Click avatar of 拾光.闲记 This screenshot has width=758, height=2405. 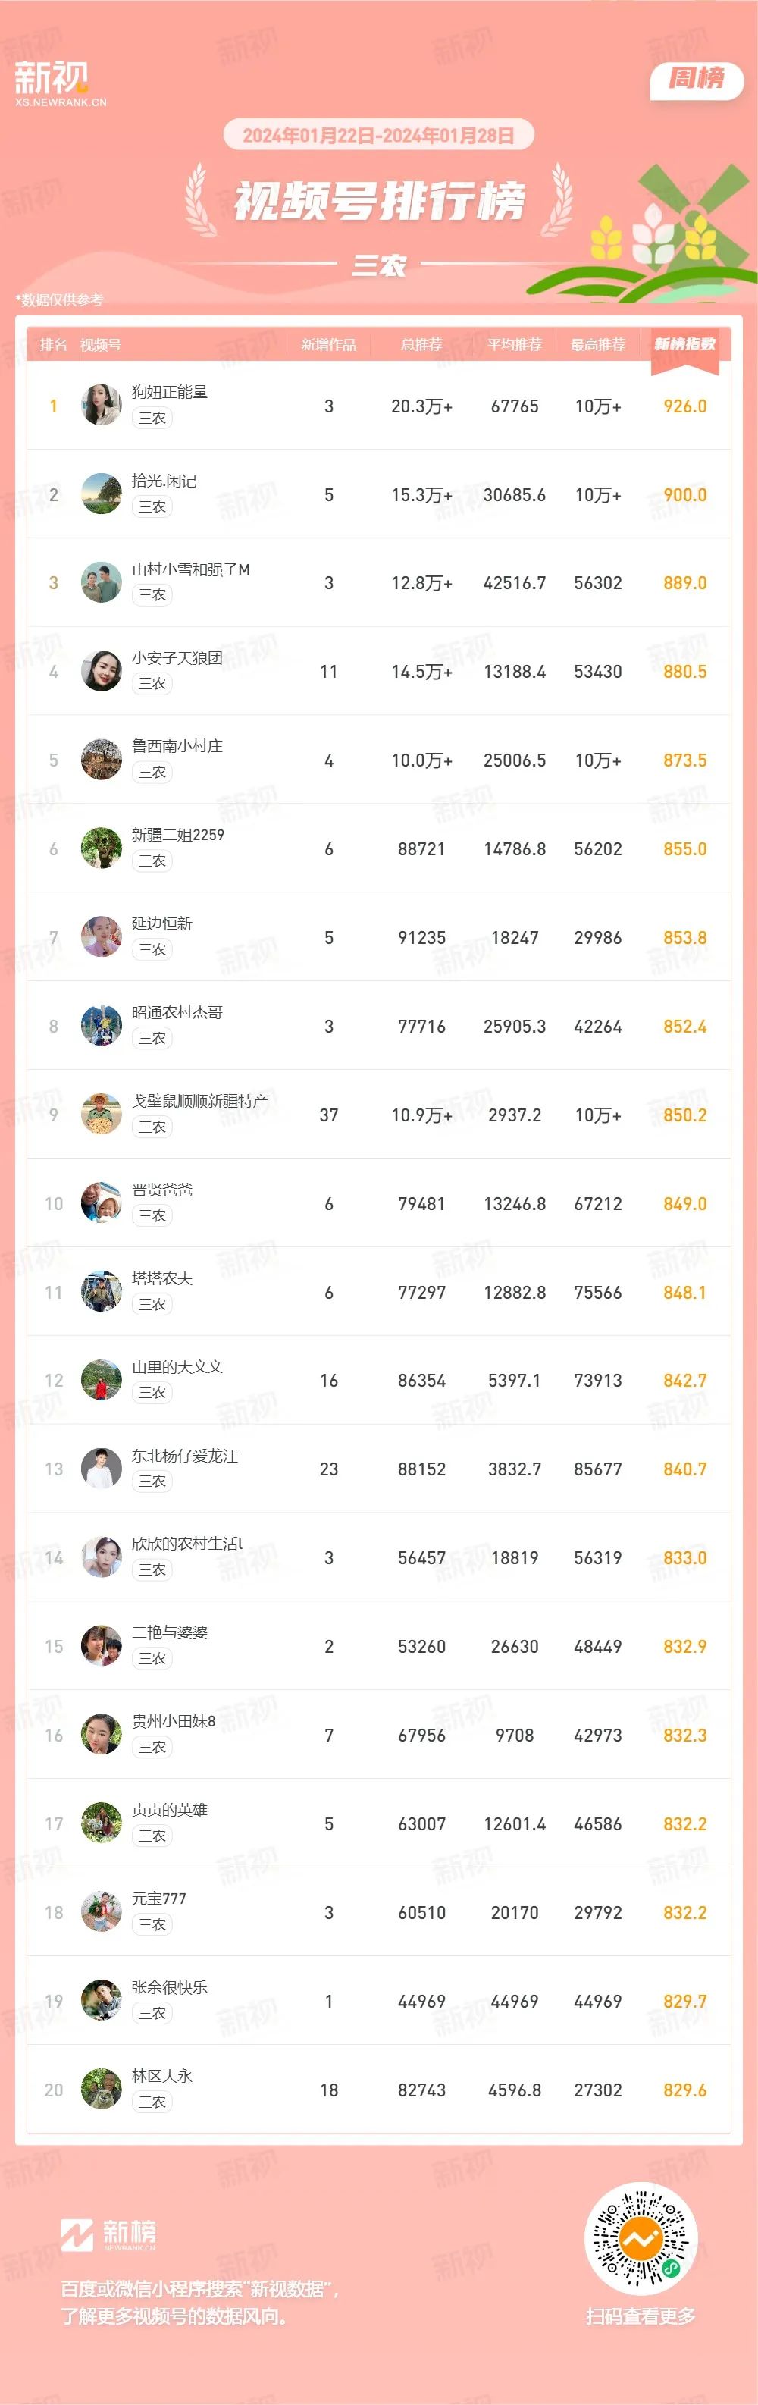tap(101, 494)
